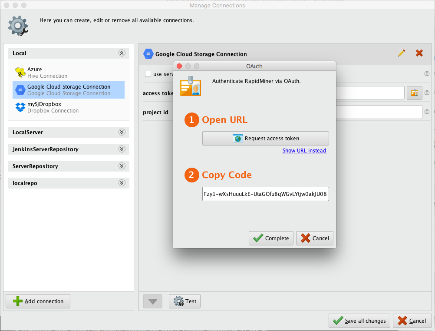Expand the JenkinsServerRepository section
Screen dimensions: 435x331
pos(122,149)
